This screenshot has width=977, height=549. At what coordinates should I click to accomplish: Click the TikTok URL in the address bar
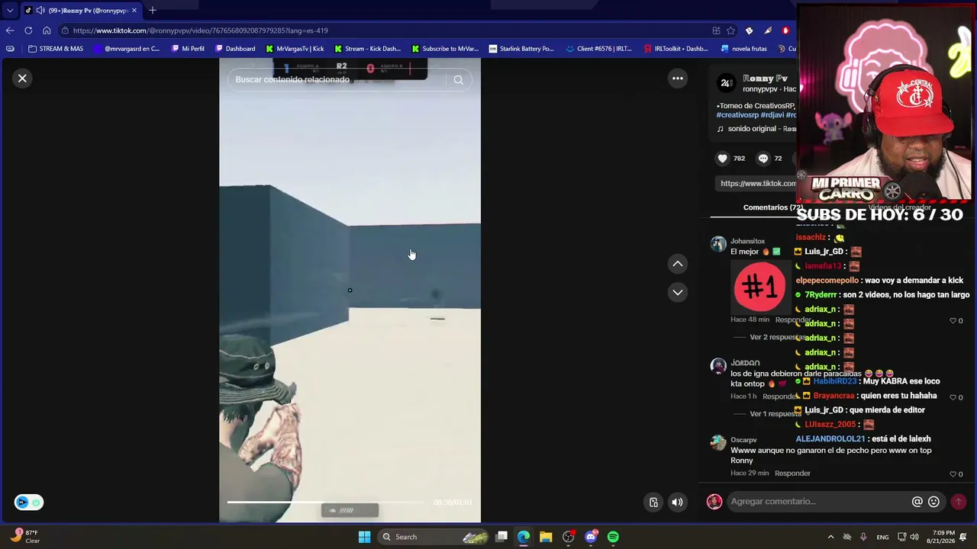[x=201, y=30]
